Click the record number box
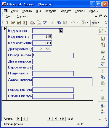Image resolution: width=109 pixels, height=128 pixels. 37,119
